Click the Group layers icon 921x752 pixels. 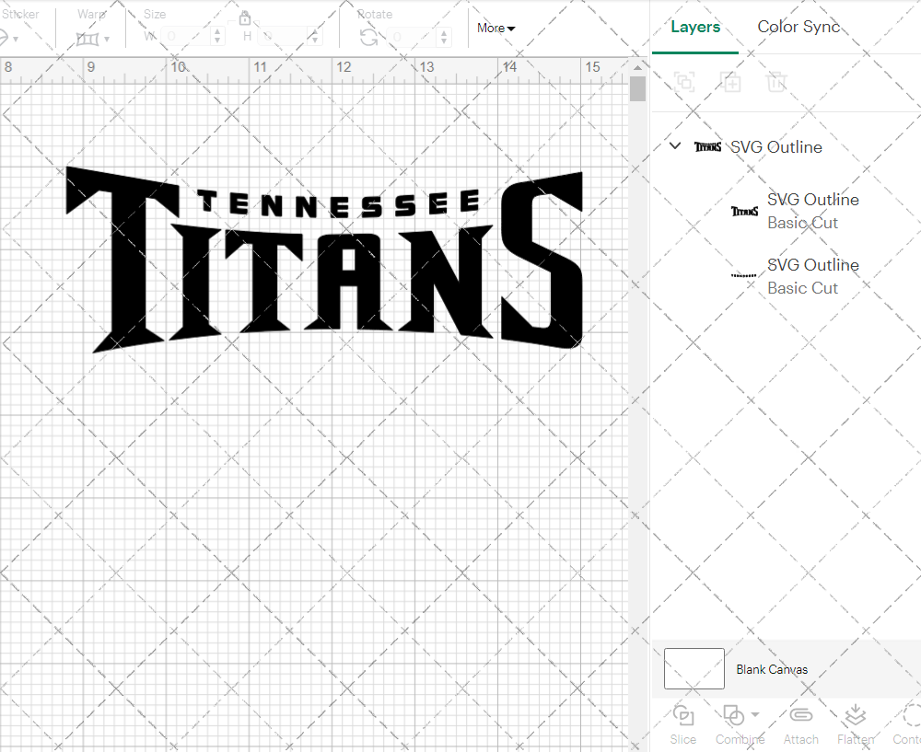pos(683,82)
